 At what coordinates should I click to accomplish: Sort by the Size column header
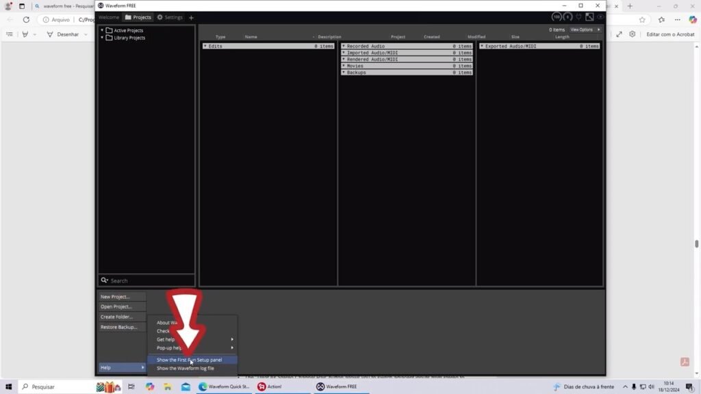(x=515, y=37)
